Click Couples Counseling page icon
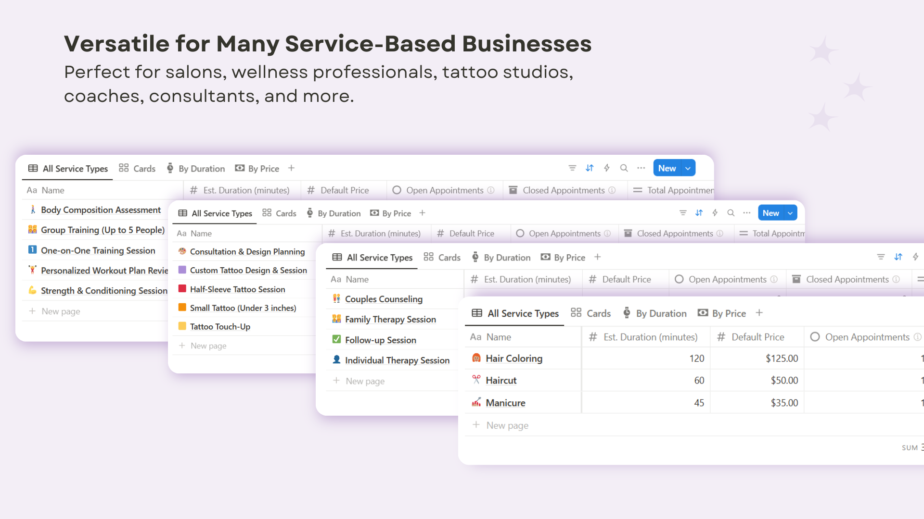The height and width of the screenshot is (519, 924). pos(336,299)
